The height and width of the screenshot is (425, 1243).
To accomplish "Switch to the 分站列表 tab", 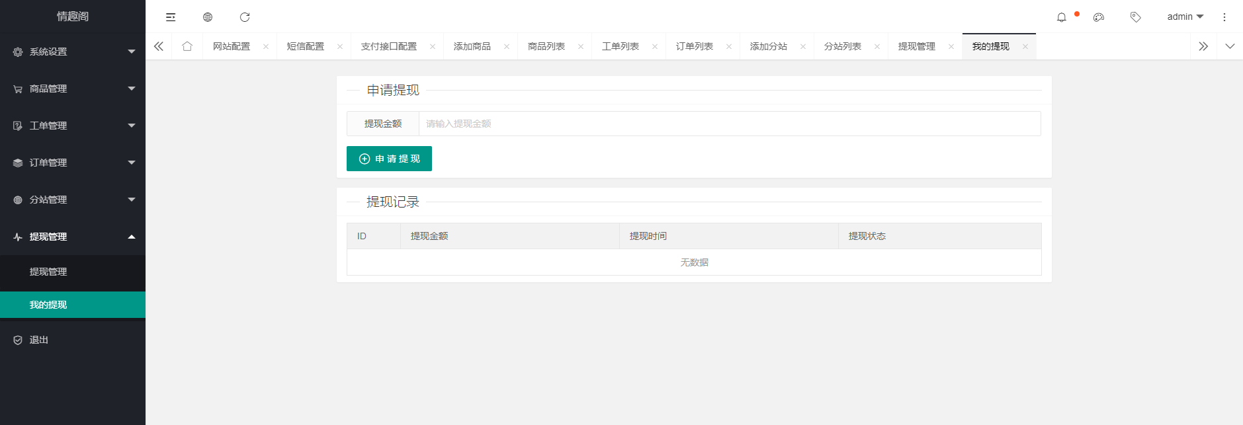I will point(843,46).
